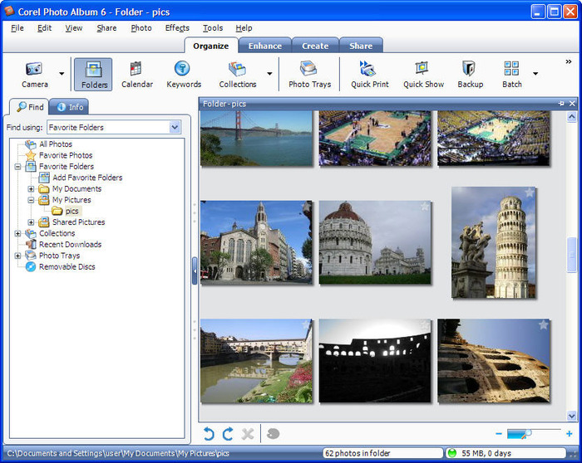Click the zoom out minus icon

coord(499,433)
